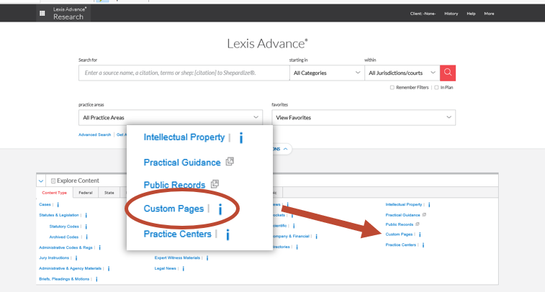The image size is (545, 292).
Task: Show info for Jury Instructions
Action: pyautogui.click(x=76, y=258)
